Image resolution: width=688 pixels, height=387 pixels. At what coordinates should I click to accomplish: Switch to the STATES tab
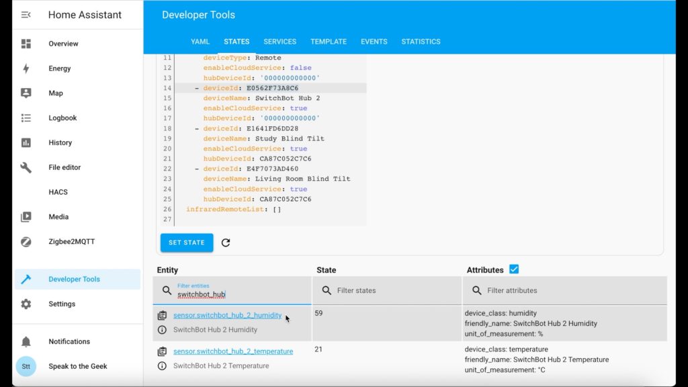236,42
